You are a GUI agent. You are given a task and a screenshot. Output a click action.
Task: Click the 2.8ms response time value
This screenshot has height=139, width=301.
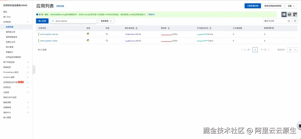(x=210, y=41)
